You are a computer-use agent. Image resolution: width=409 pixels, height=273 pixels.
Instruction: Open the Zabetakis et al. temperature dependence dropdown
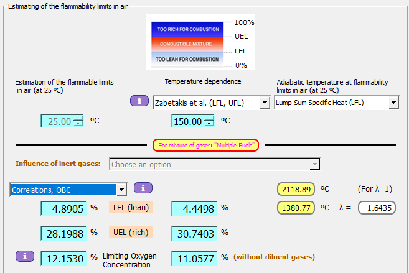pos(265,103)
